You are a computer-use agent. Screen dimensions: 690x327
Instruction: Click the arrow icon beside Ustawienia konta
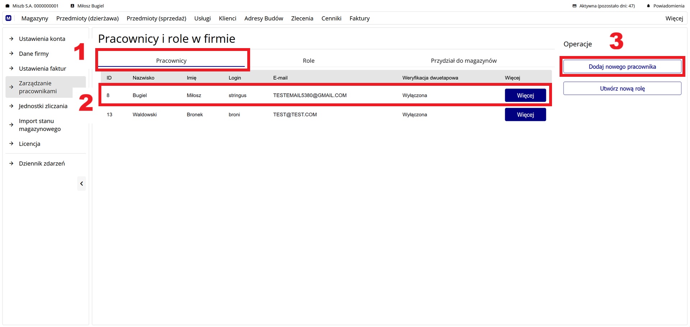[11, 39]
